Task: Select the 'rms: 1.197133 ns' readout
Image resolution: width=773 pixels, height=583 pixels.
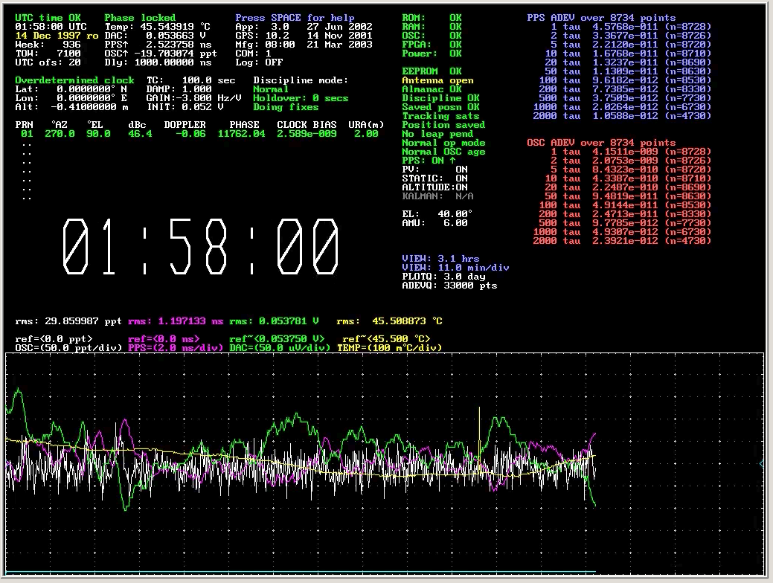Action: (x=176, y=321)
